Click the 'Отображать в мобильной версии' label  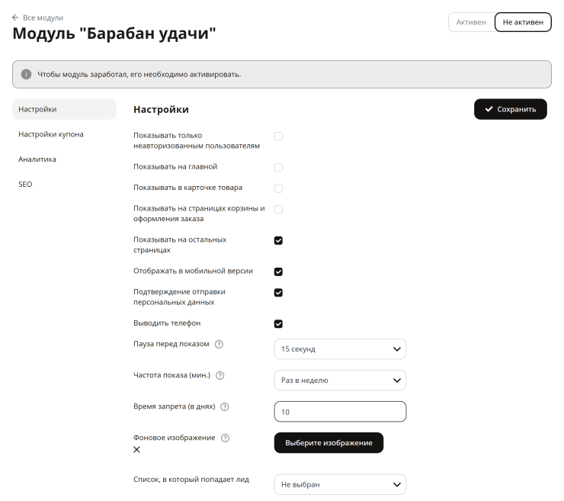click(x=193, y=271)
